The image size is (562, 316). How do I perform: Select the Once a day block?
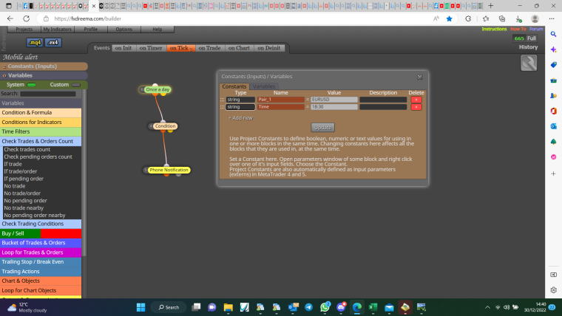(x=158, y=89)
